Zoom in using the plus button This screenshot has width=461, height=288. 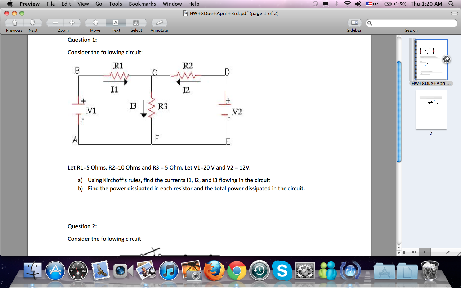coord(72,22)
